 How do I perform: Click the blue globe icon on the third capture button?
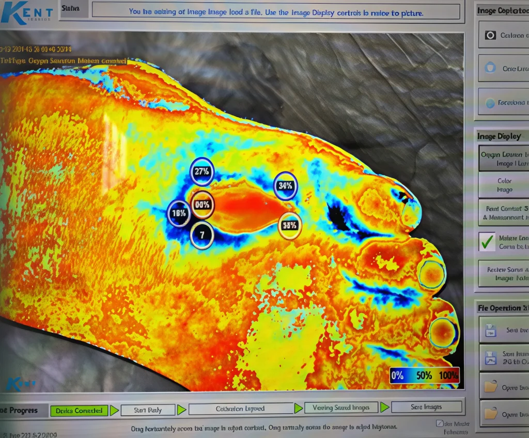coord(490,103)
